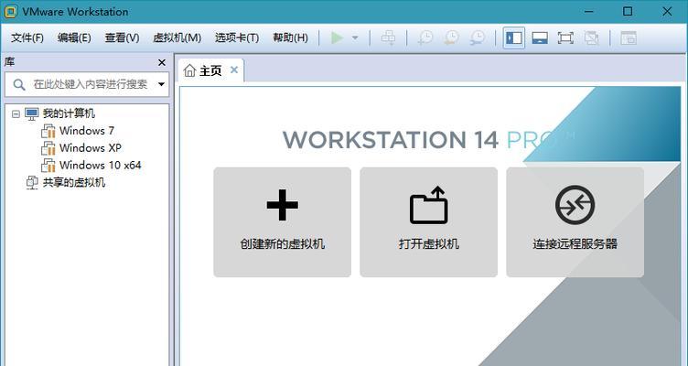Expand the power options dropdown arrow
The width and height of the screenshot is (688, 366).
[x=355, y=38]
